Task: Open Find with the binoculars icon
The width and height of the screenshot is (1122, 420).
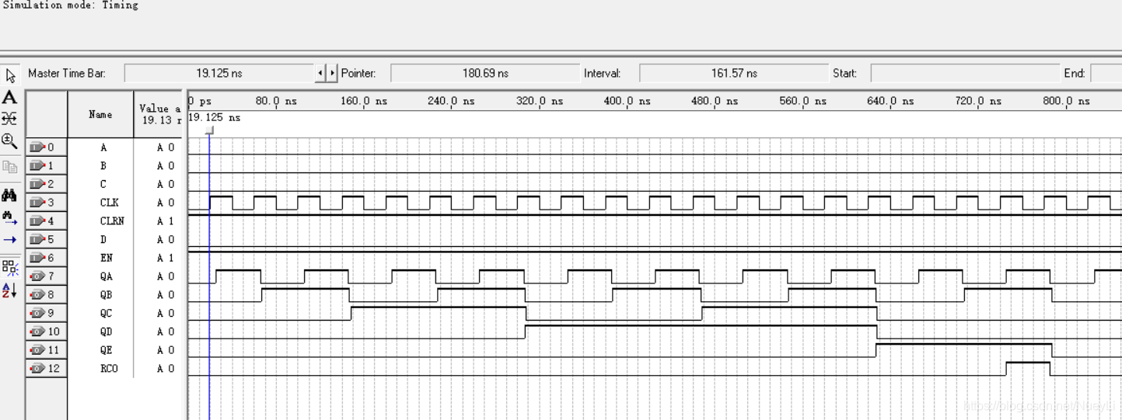Action: [x=9, y=196]
